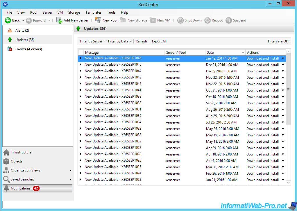Select the Jul 26, 2016 2:00 AM date cell
This screenshot has height=211, width=297.
click(221, 122)
